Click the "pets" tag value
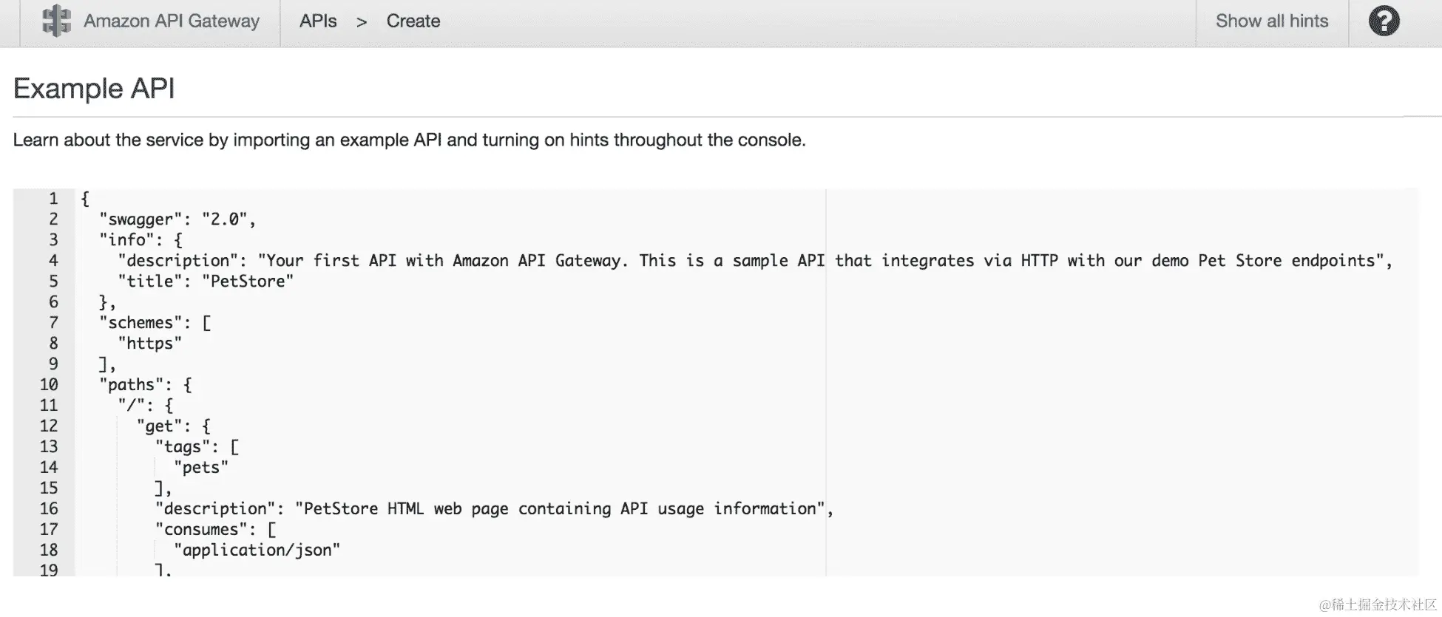The height and width of the screenshot is (617, 1442). pyautogui.click(x=200, y=468)
